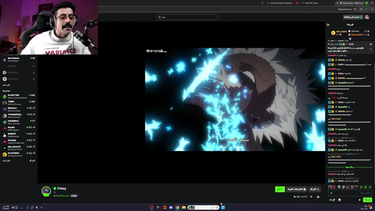Send chat with the green chat button
The image size is (375, 211).
367,200
